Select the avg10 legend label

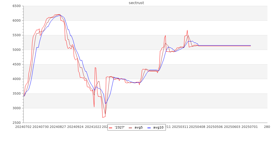click(158, 127)
